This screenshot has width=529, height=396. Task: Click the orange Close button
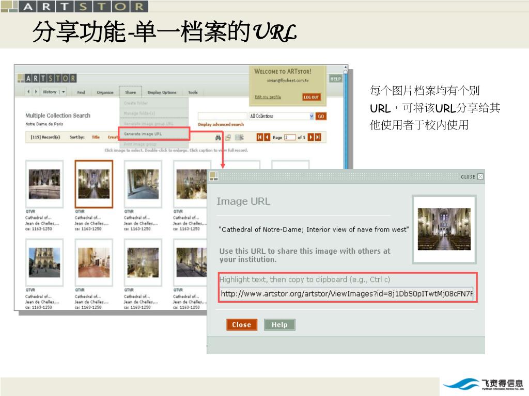[242, 325]
